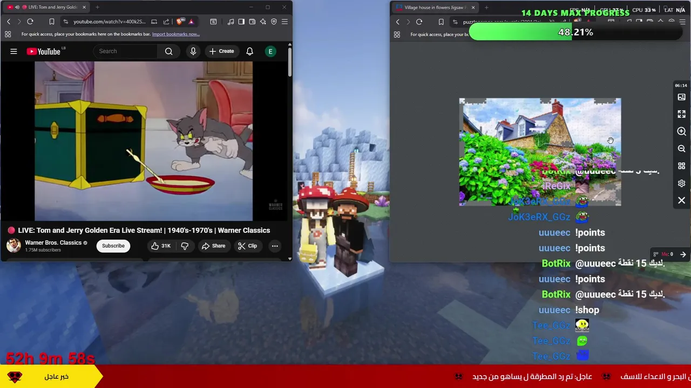Open the Warner Bros. Classics channel name

coord(53,242)
